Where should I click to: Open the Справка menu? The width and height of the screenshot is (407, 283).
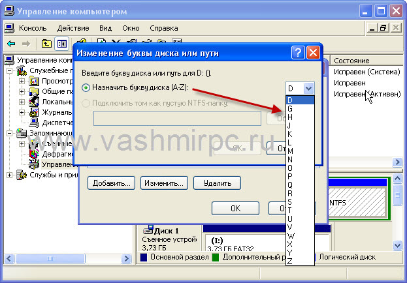click(x=163, y=29)
